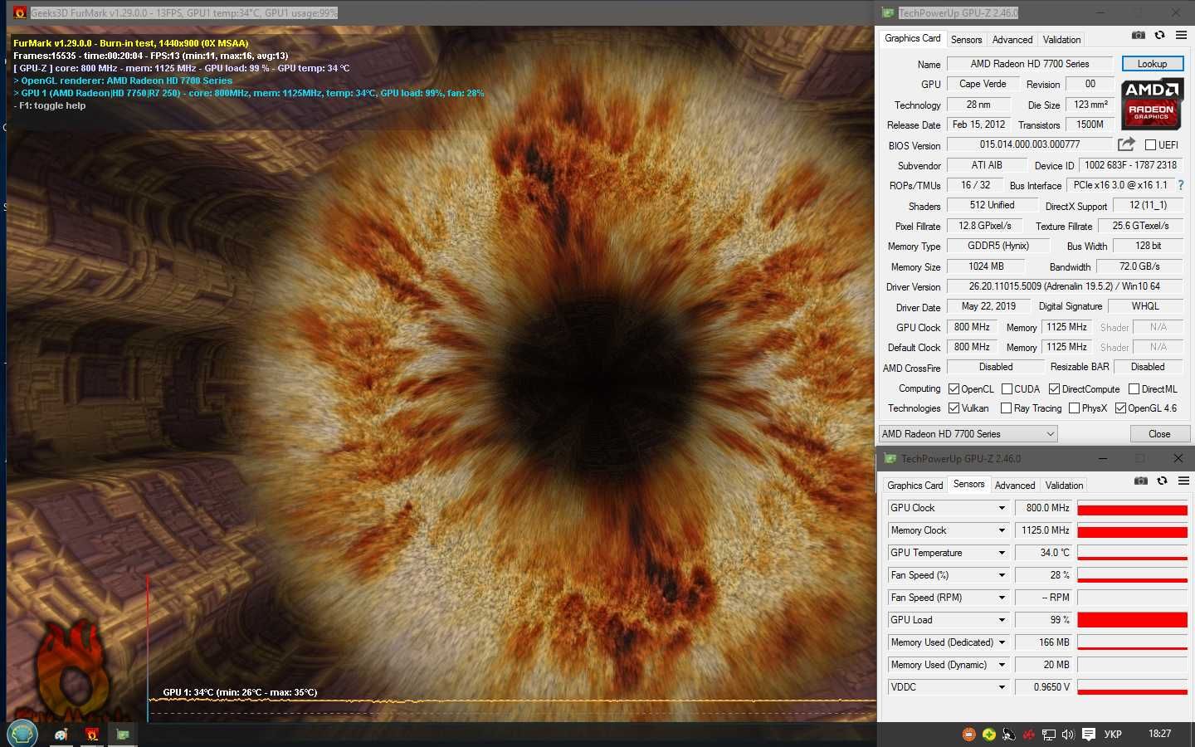
Task: Click the Driver Version value field
Action: 1065,286
